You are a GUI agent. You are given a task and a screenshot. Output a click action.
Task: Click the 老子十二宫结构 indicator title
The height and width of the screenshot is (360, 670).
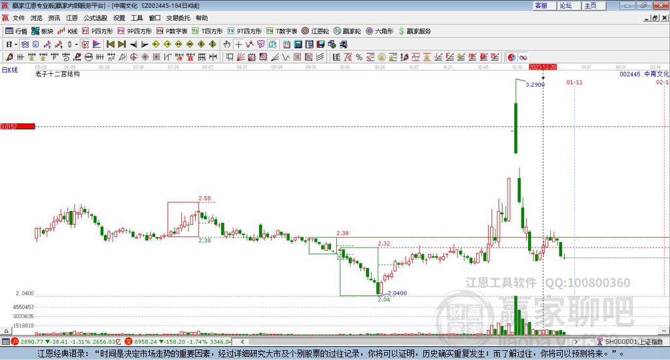click(x=58, y=74)
